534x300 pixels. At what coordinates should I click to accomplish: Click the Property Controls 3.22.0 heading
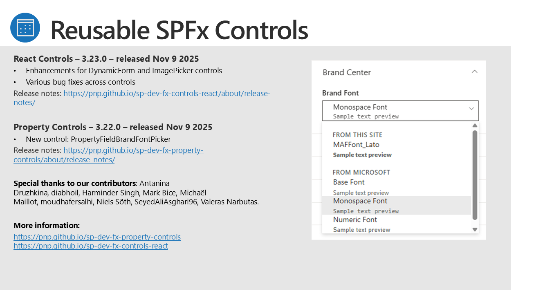pos(113,127)
